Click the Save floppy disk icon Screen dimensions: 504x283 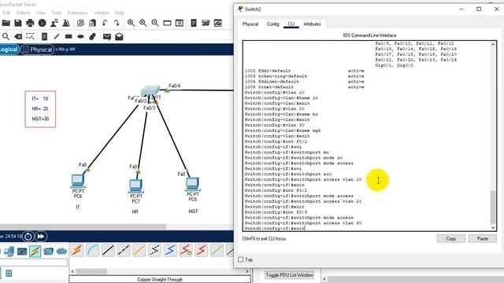(x=18, y=23)
